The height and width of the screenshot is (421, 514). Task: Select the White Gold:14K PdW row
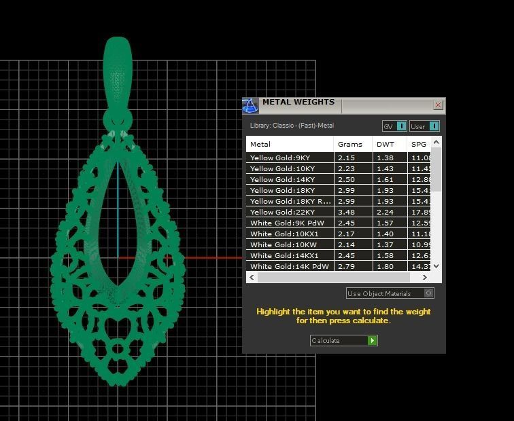tap(339, 266)
